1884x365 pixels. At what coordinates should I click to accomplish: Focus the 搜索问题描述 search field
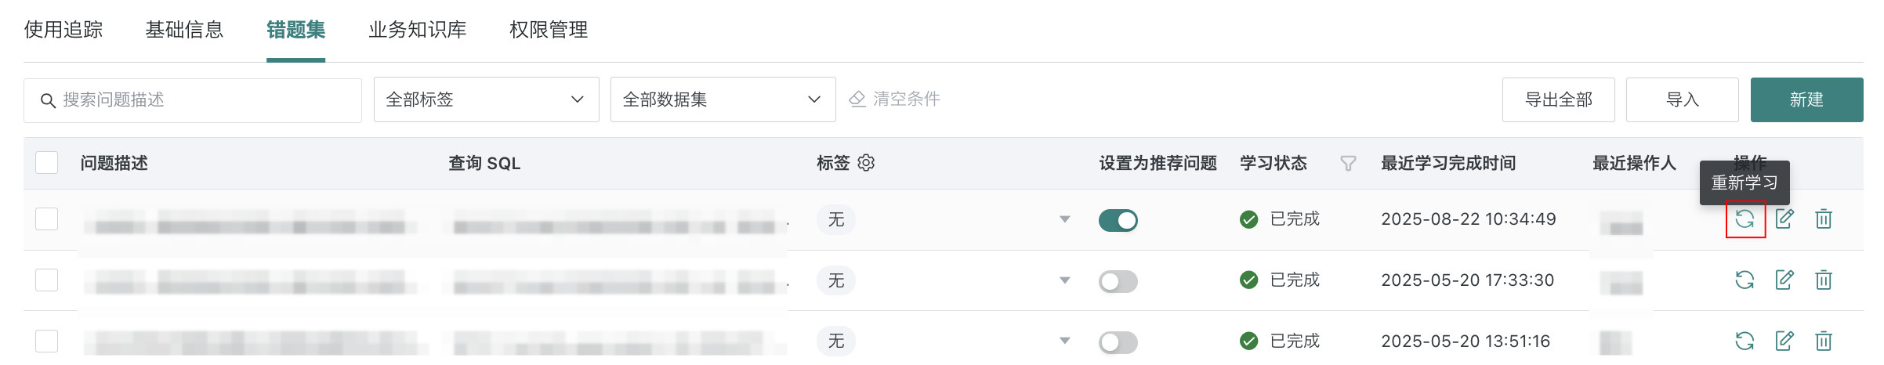[x=193, y=100]
